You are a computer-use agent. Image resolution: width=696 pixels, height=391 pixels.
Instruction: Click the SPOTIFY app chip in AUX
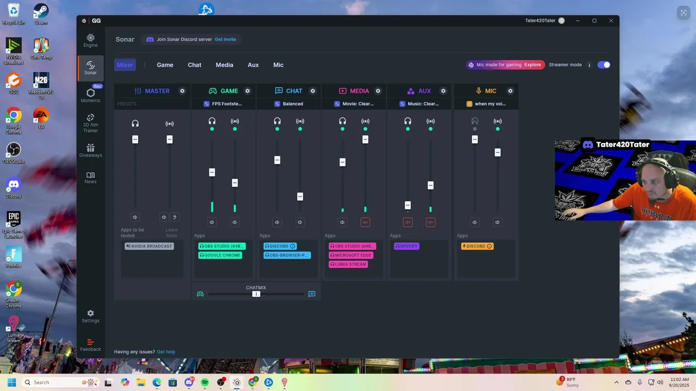(407, 246)
